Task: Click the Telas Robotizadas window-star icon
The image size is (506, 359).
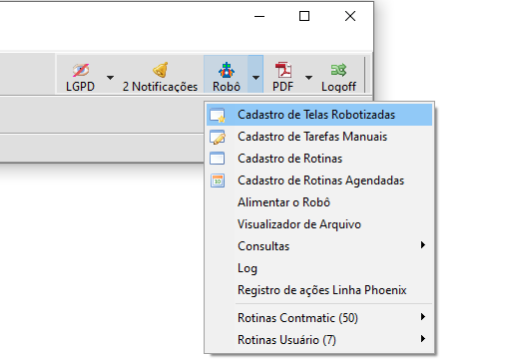Action: [x=218, y=115]
